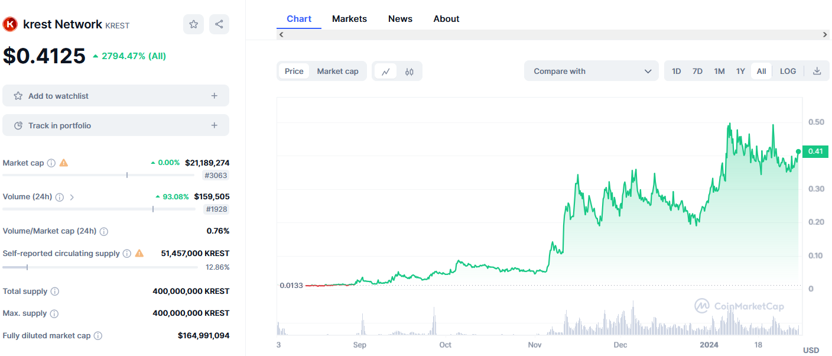Click the circulating supply warning triangle
832x356 pixels.
point(139,253)
